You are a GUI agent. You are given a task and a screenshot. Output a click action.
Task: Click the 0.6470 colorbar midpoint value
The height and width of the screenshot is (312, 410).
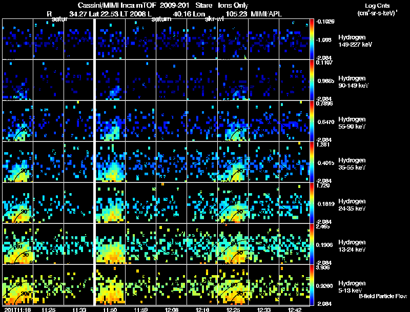(326, 122)
